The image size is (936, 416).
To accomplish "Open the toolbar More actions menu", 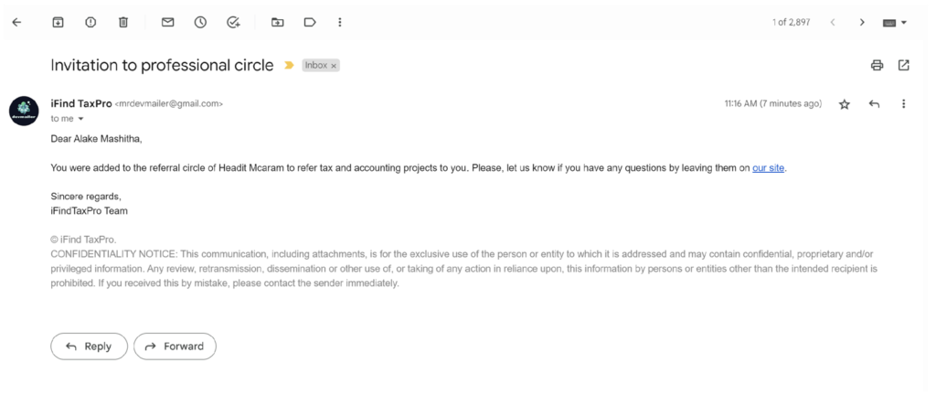I will pyautogui.click(x=340, y=22).
